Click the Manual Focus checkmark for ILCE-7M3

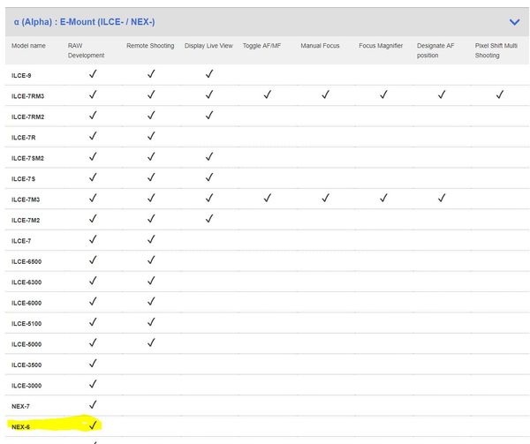point(325,198)
